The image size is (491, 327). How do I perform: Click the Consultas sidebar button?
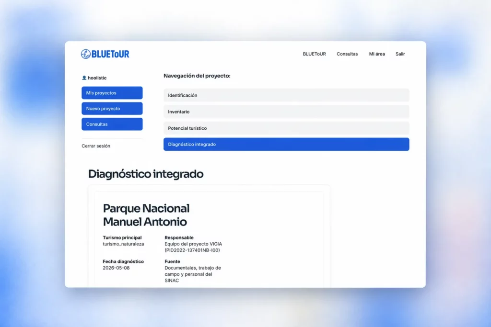pos(112,124)
